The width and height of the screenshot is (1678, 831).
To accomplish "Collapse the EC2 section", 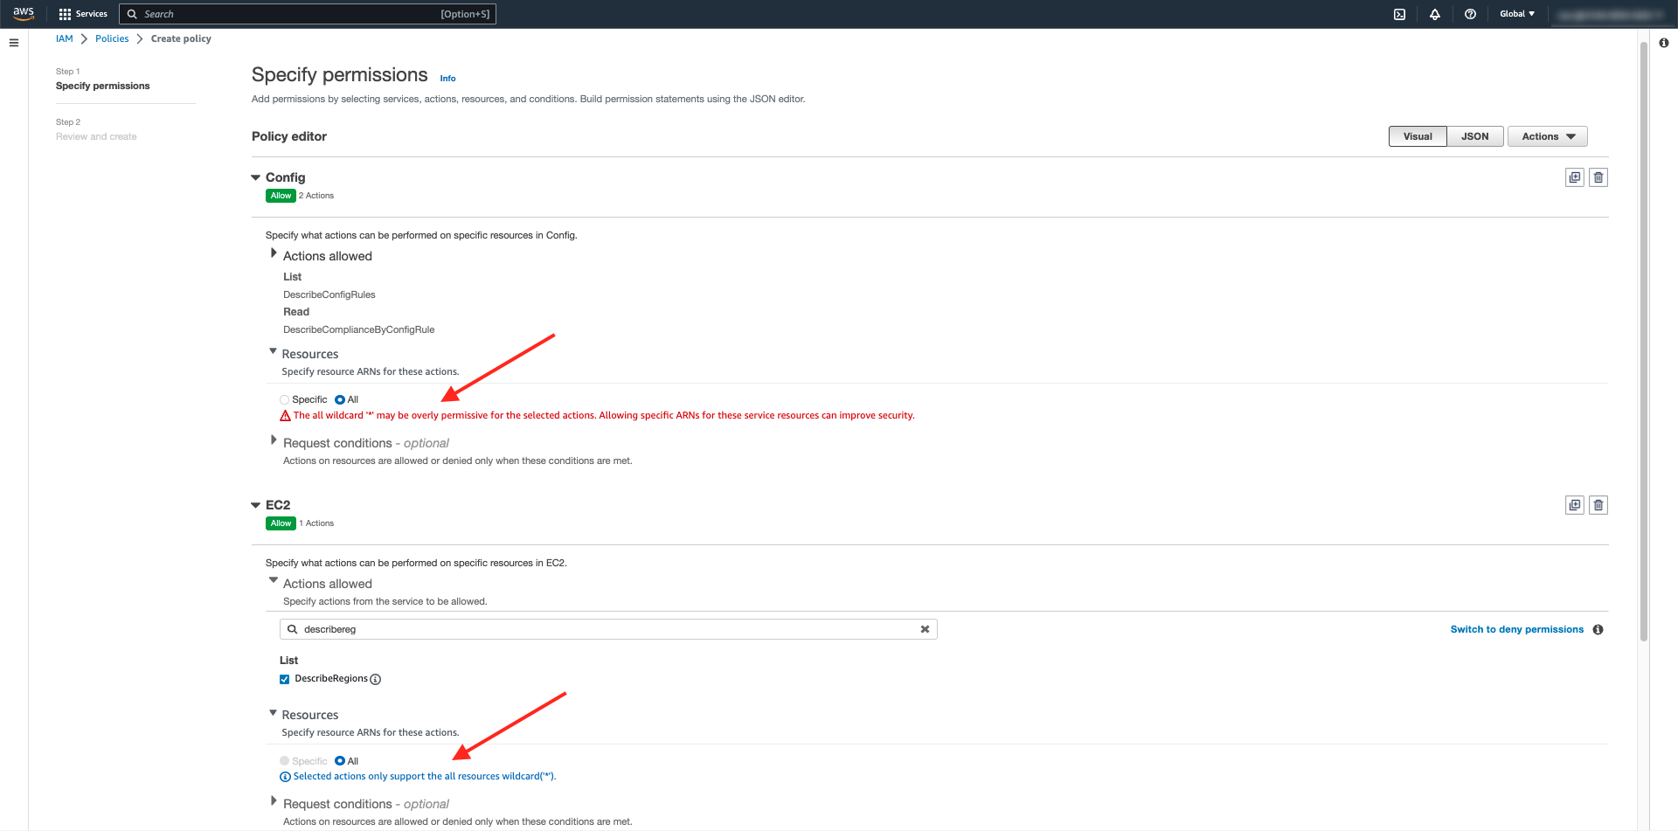I will coord(256,505).
